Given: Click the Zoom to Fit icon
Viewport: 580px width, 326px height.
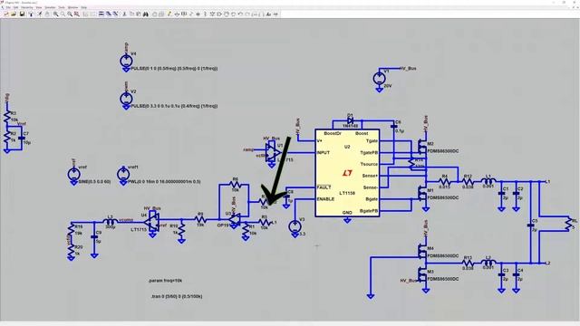Looking at the screenshot, I should tap(76, 14).
